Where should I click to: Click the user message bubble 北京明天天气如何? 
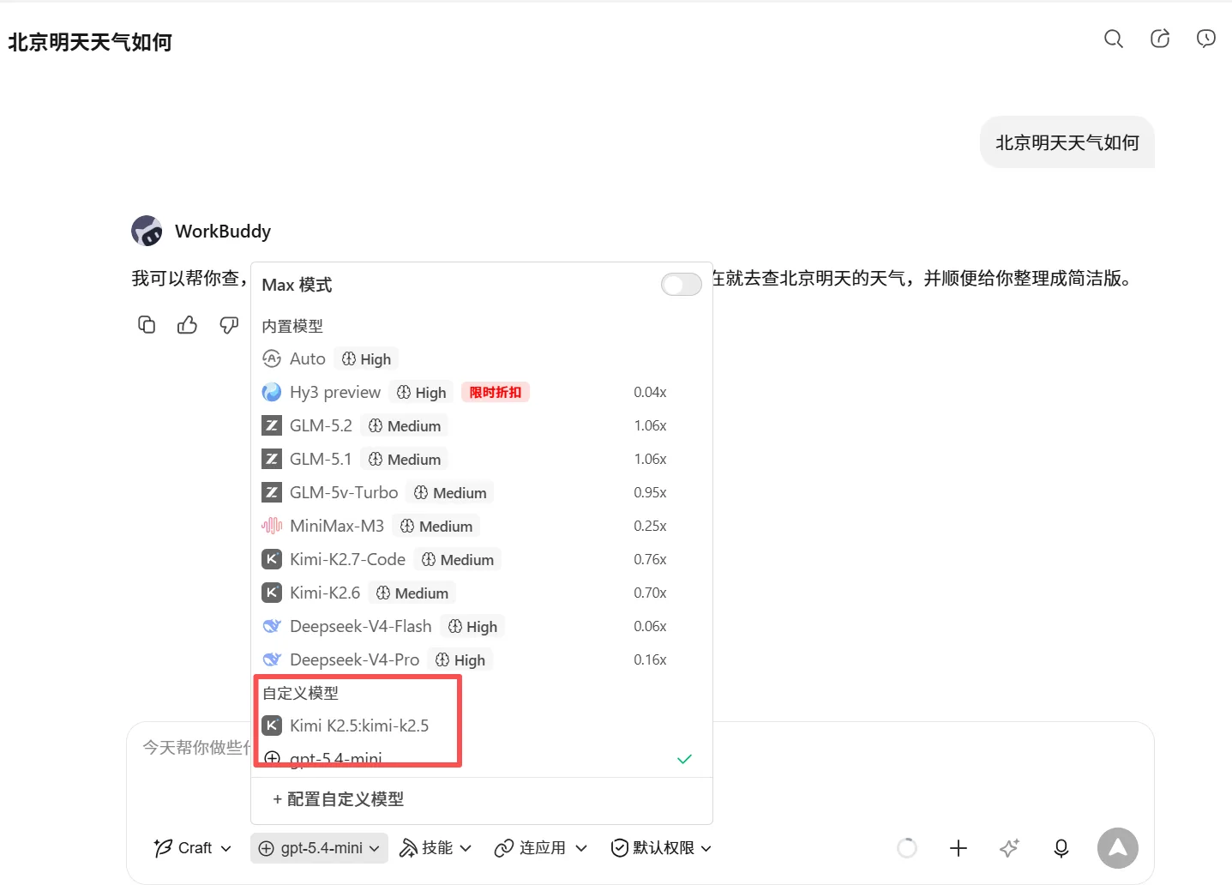pos(1067,142)
